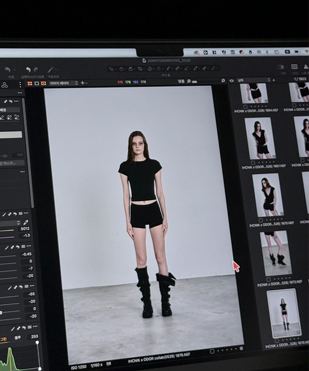
Task: Open white balance mode dropdown stepper
Action: [x=19, y=223]
